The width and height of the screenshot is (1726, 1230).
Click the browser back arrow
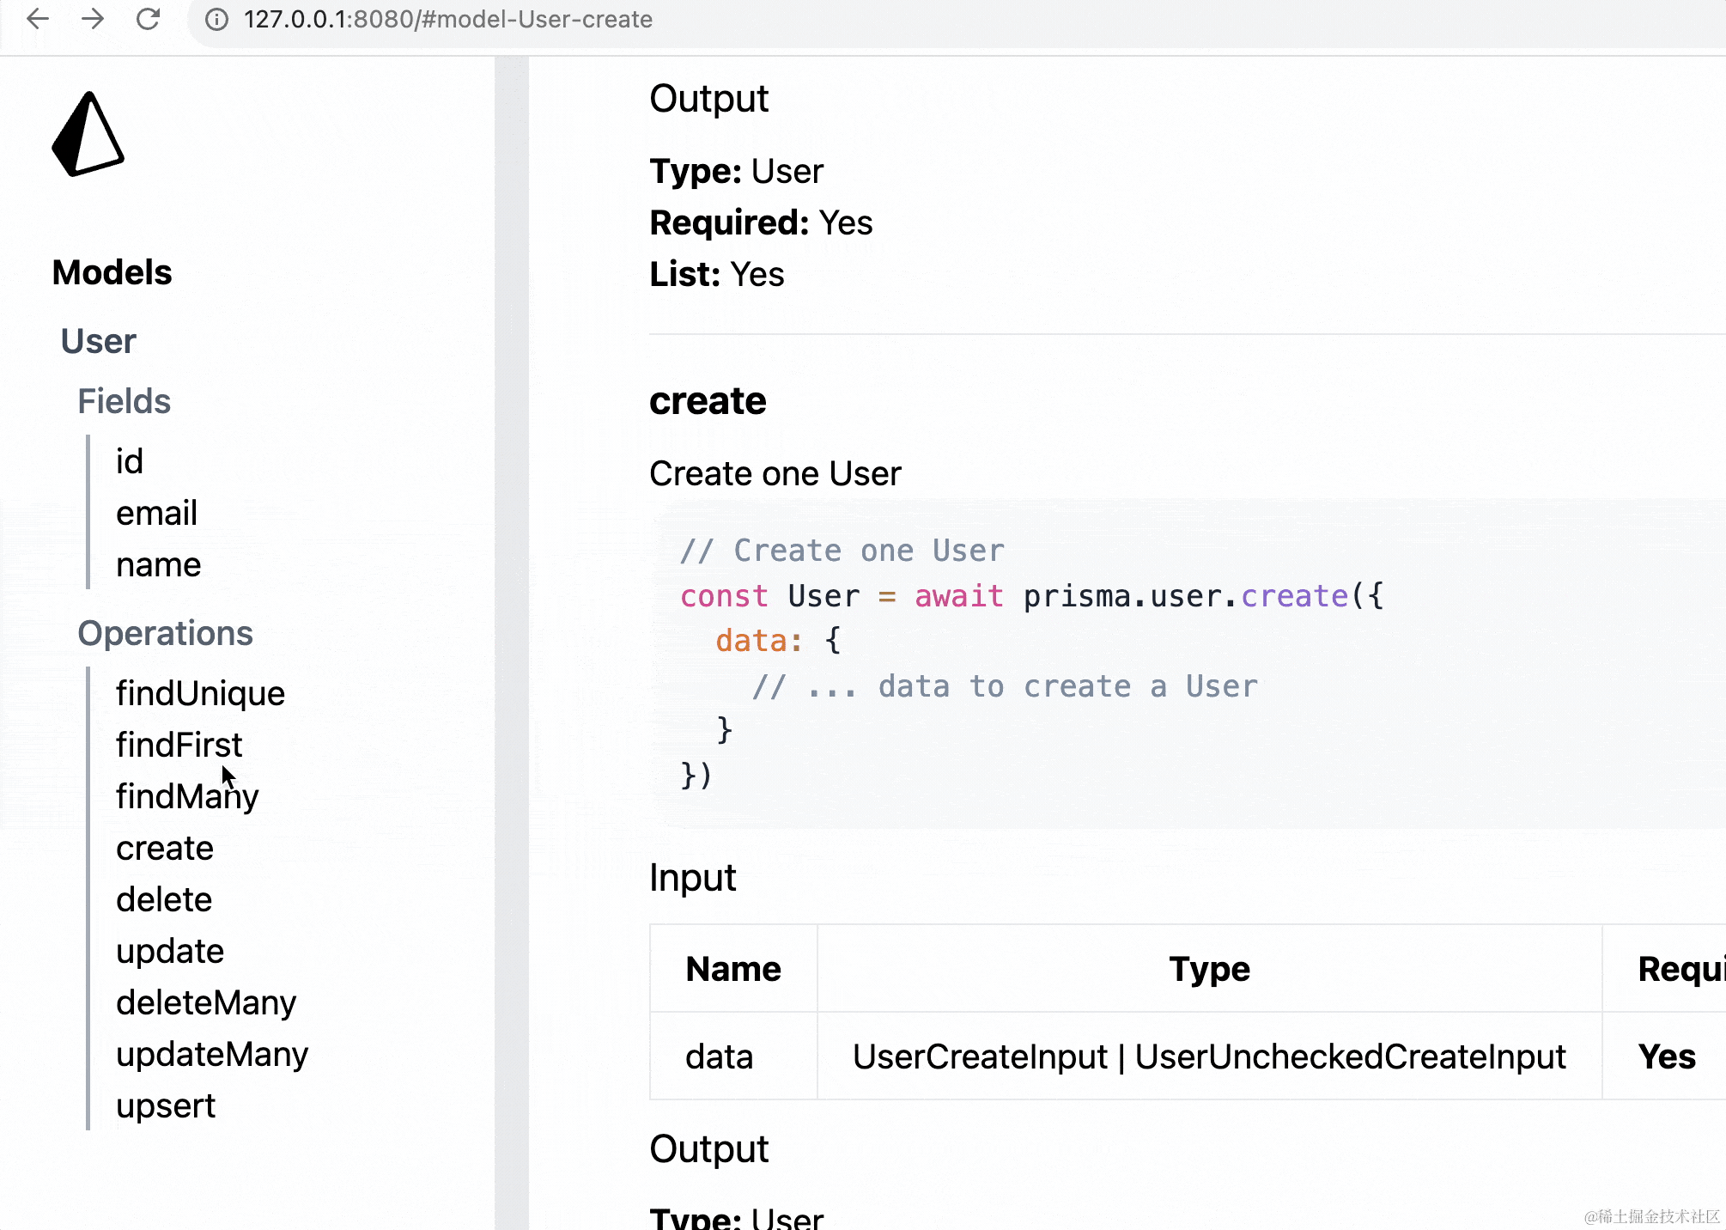click(38, 19)
